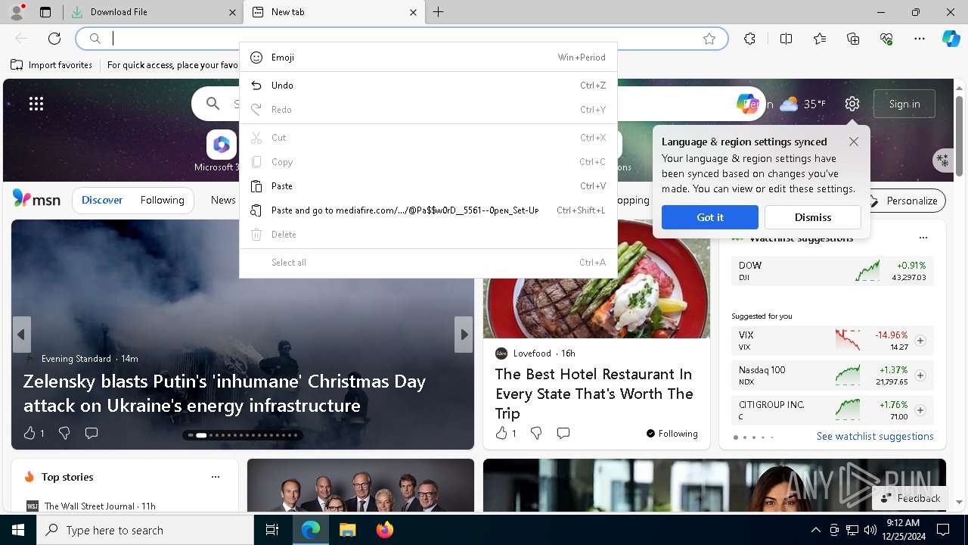
Task: Open the Watchlist suggestions more options
Action: coord(923,238)
